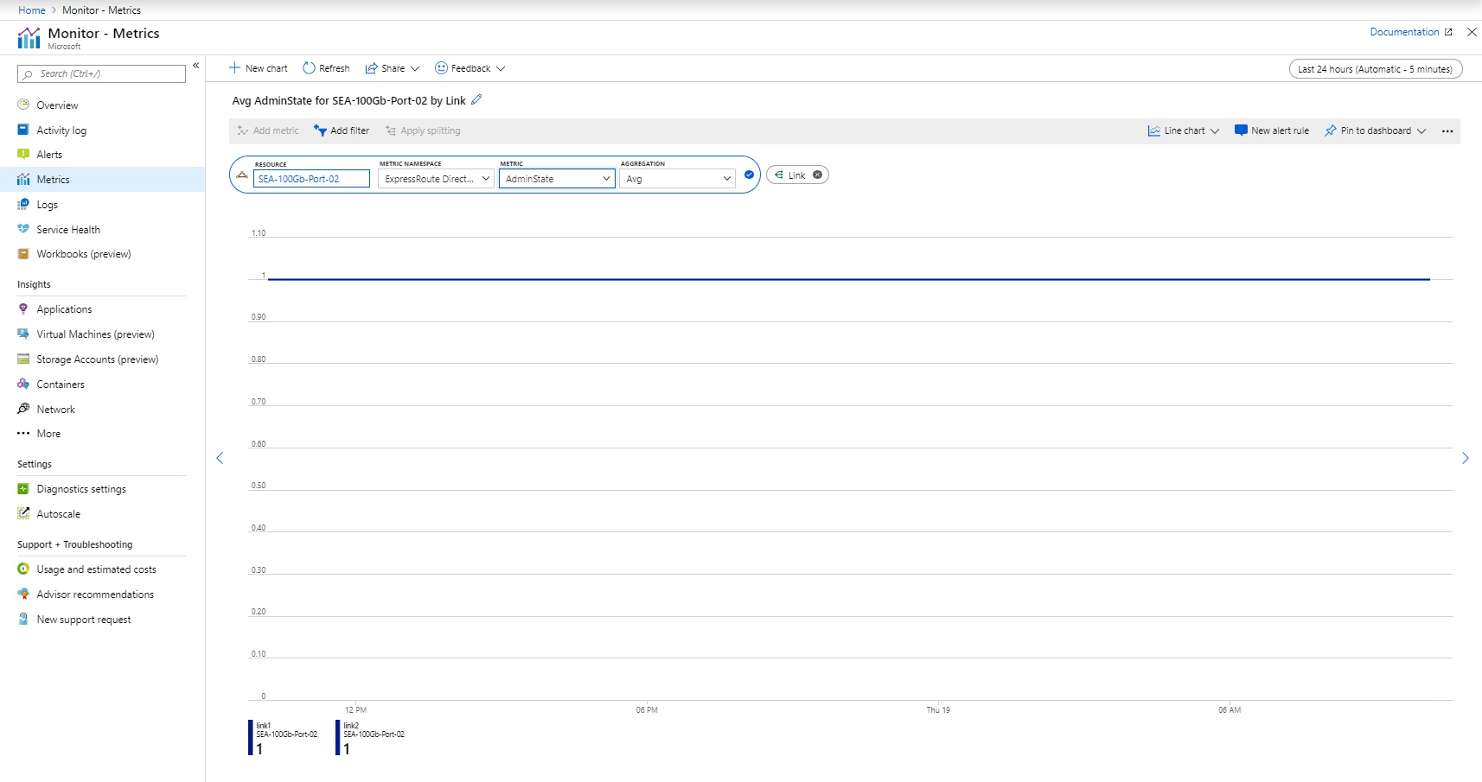Open the Alerts section in sidebar
This screenshot has height=782, width=1482.
49,154
